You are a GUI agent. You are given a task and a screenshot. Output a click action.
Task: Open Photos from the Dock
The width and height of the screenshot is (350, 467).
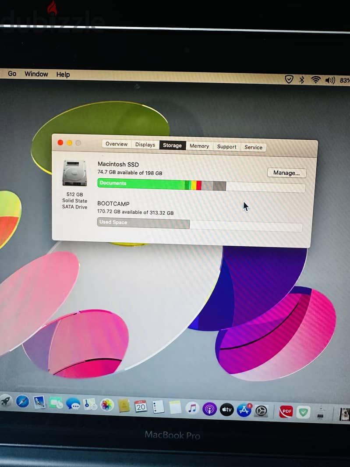pyautogui.click(x=107, y=405)
